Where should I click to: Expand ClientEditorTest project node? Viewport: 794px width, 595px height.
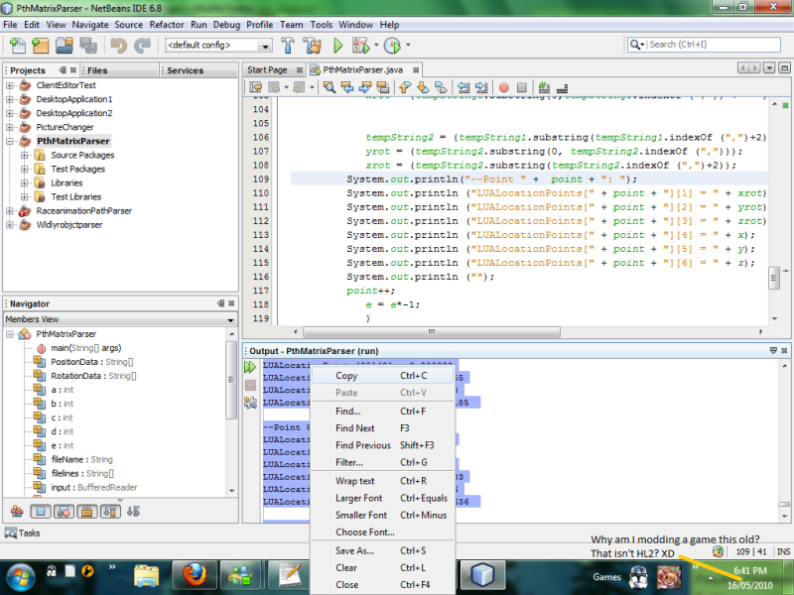(x=10, y=85)
